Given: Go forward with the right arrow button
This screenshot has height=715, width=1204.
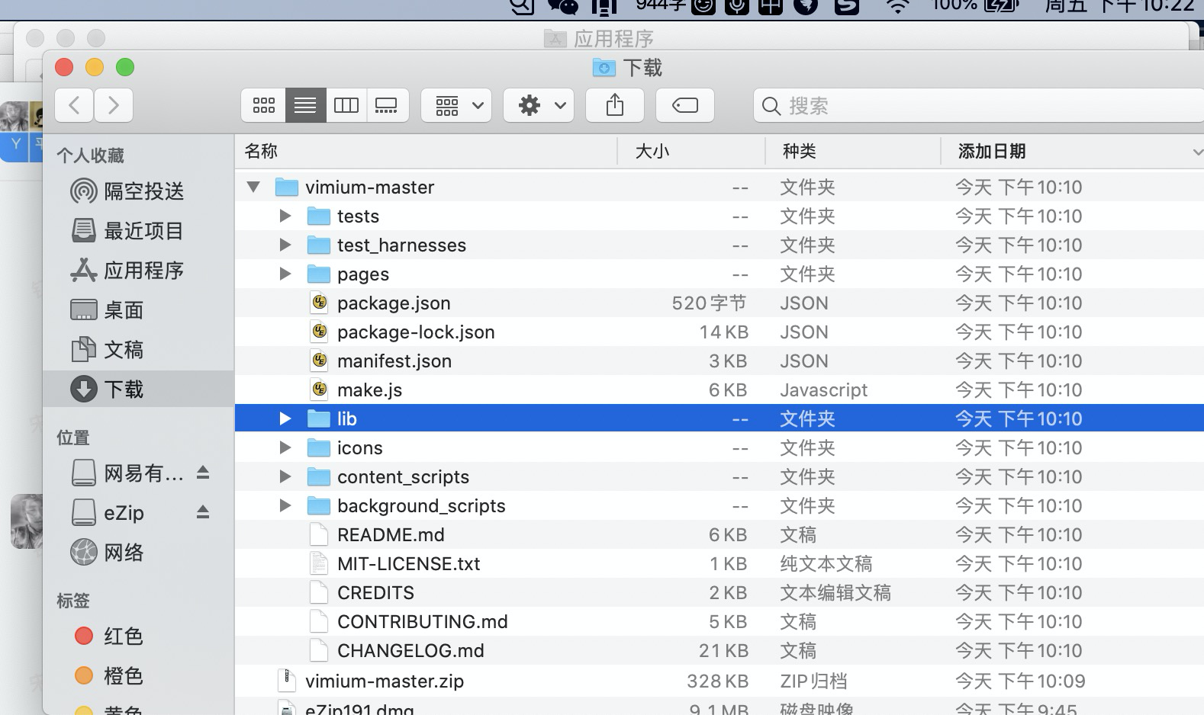Looking at the screenshot, I should [114, 105].
